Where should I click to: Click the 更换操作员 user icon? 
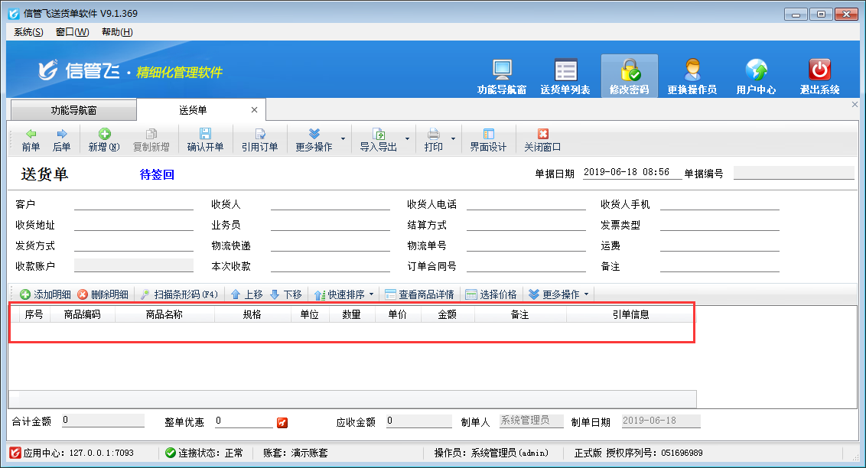(x=692, y=70)
